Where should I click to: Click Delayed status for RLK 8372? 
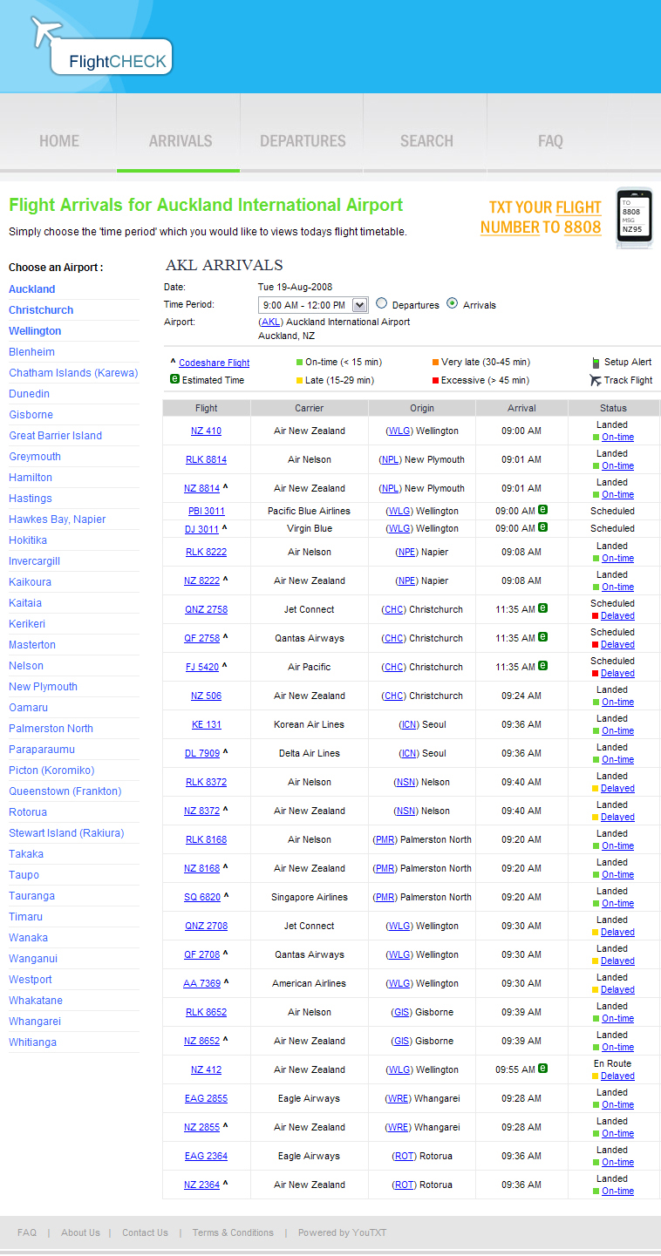[x=617, y=788]
